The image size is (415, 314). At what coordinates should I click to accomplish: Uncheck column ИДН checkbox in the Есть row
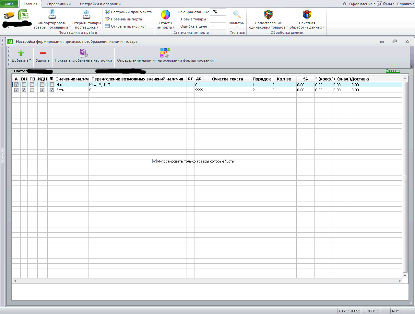pyautogui.click(x=42, y=90)
